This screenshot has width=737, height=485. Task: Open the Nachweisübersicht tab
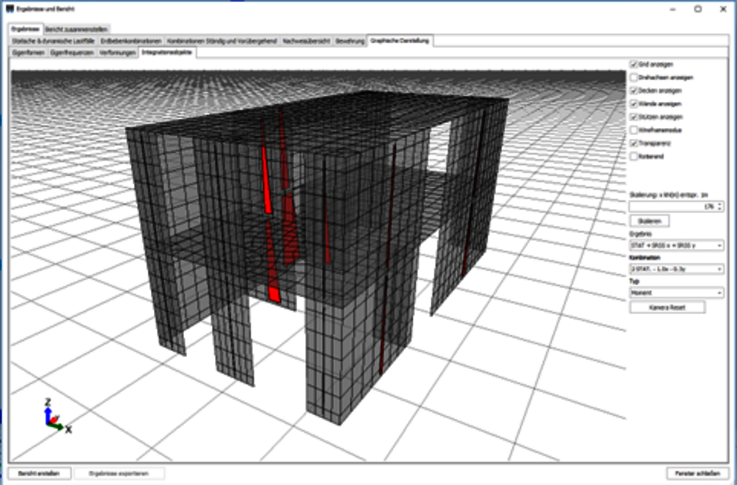click(x=307, y=41)
